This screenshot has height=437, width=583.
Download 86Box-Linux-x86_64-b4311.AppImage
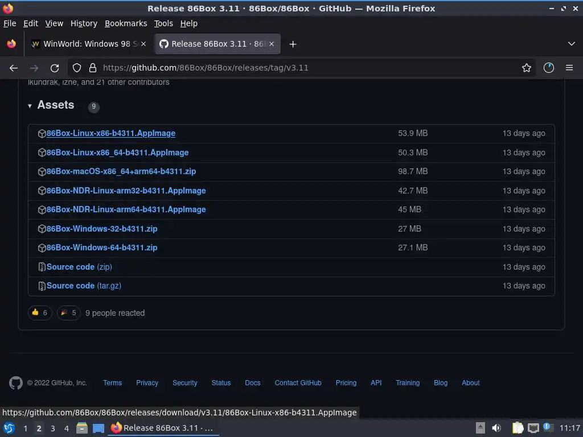click(x=117, y=152)
